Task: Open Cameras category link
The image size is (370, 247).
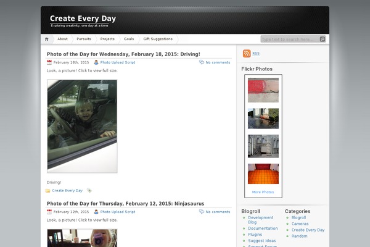Action: click(x=300, y=224)
